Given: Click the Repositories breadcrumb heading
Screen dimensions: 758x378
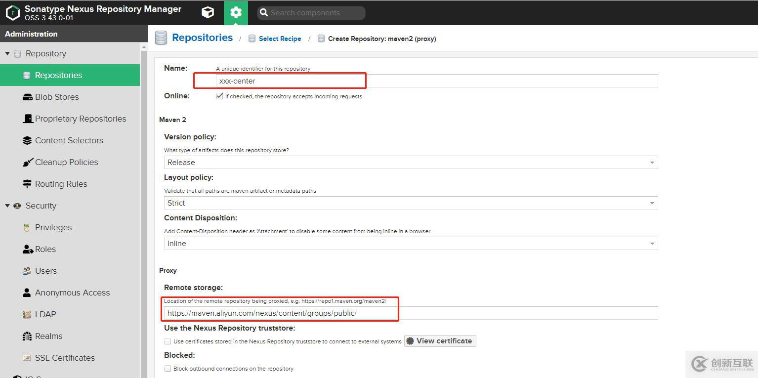Looking at the screenshot, I should tap(203, 38).
